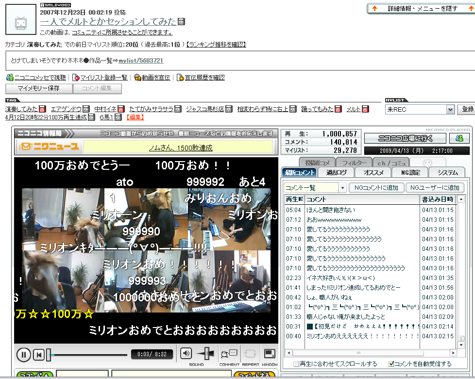The width and height of the screenshot is (475, 379).
Task: Mute sound using the speaker icon
Action: click(x=186, y=353)
